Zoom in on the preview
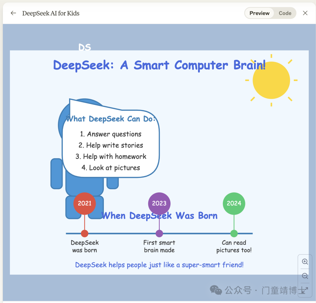This screenshot has height=303, width=316. 305,262
